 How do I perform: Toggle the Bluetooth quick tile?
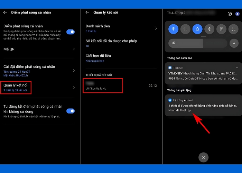pos(209,29)
